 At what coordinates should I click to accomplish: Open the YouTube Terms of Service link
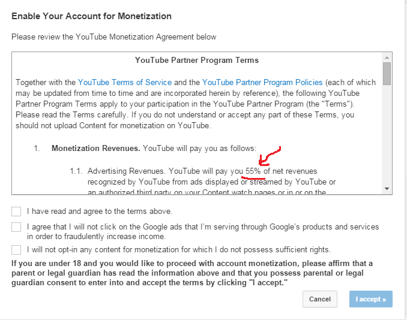coord(125,82)
